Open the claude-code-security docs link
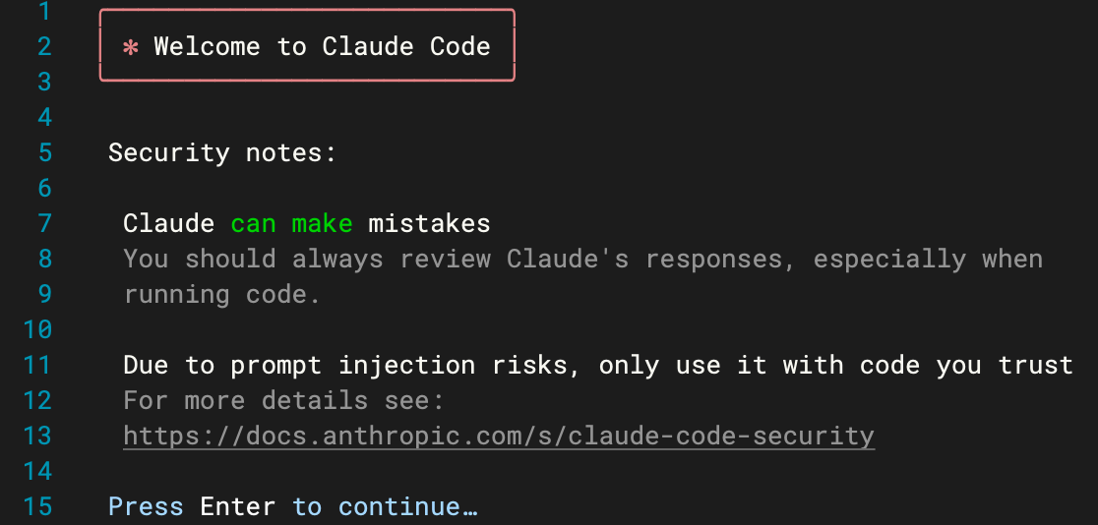Screen dimensions: 1098x525 click(499, 436)
